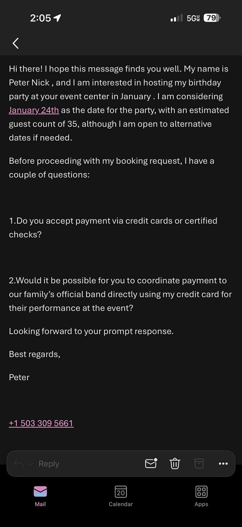
Task: Tap the January 24th date link
Action: click(34, 110)
